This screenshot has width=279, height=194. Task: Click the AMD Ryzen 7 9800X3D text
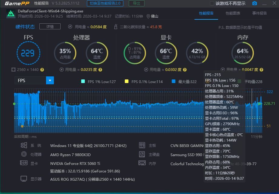coord(71,155)
